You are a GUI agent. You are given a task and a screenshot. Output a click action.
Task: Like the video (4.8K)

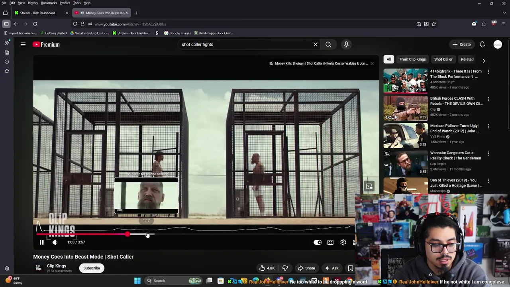[x=267, y=268]
